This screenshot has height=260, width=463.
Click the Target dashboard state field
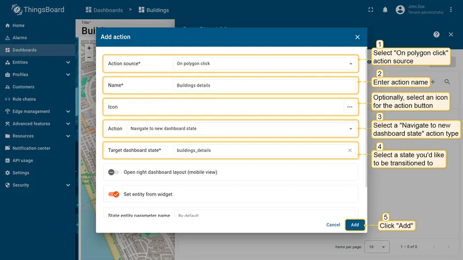(x=260, y=150)
